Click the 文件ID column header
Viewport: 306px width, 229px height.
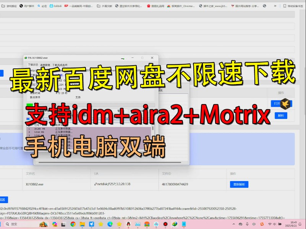coord(166,174)
